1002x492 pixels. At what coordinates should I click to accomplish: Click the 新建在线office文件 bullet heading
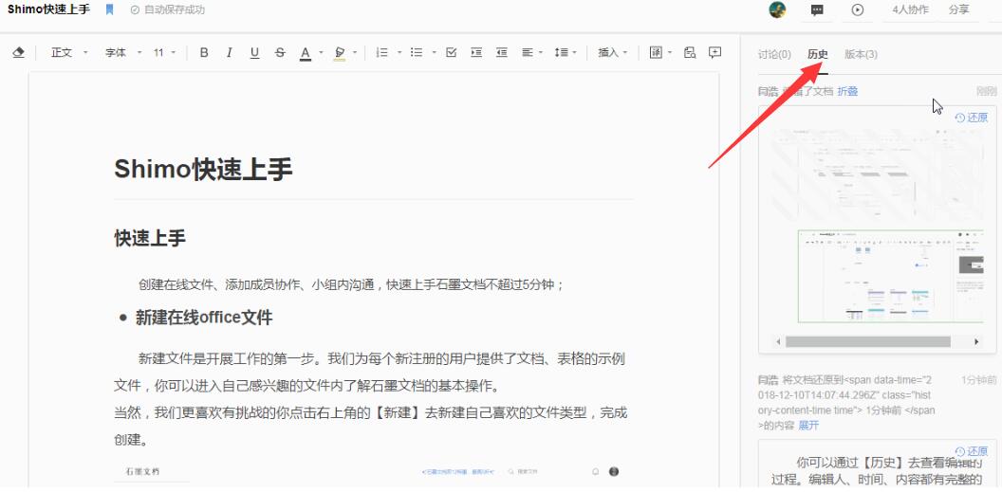(204, 318)
